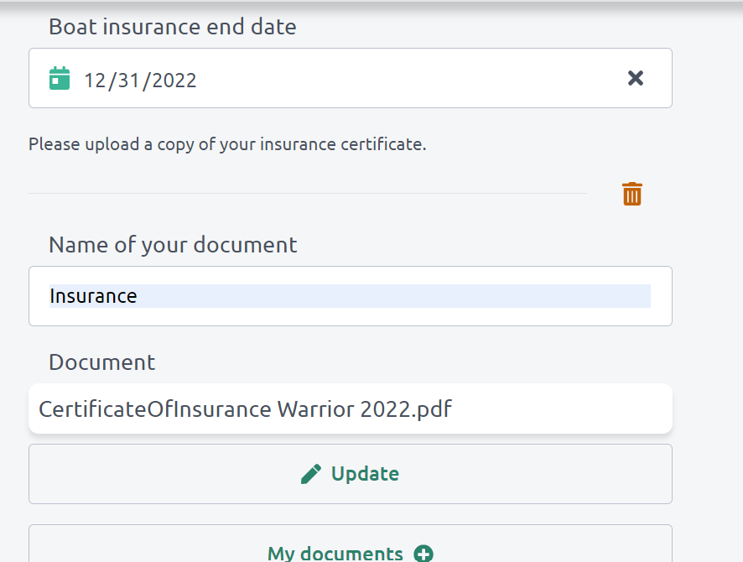
Task: Clear the insurance end date with X
Action: click(x=636, y=78)
